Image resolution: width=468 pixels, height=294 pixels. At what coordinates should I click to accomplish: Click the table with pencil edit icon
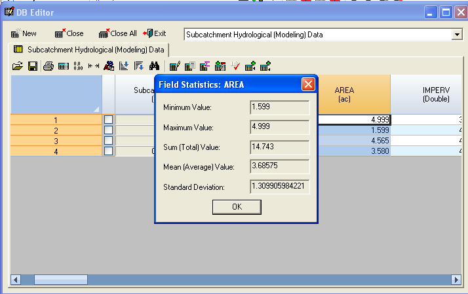point(174,66)
